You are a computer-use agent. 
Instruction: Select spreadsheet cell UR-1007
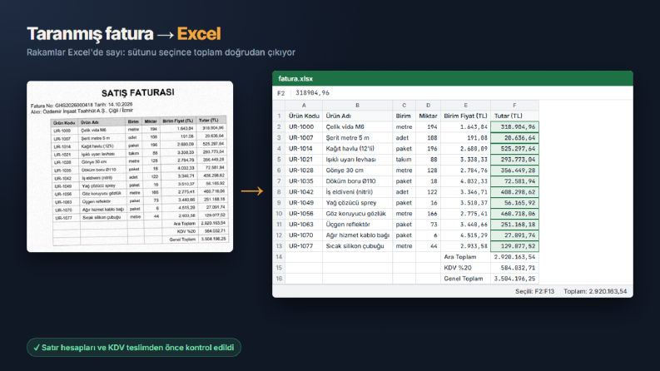coord(304,137)
